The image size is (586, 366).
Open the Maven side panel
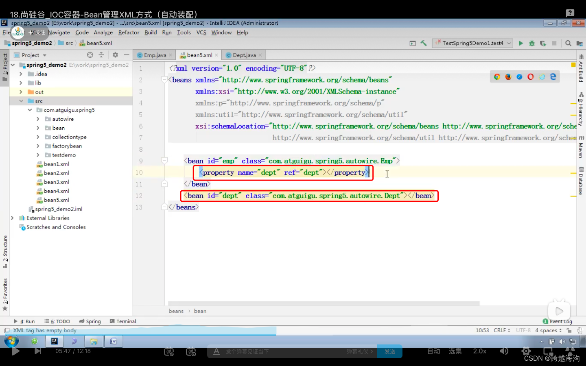(x=581, y=147)
